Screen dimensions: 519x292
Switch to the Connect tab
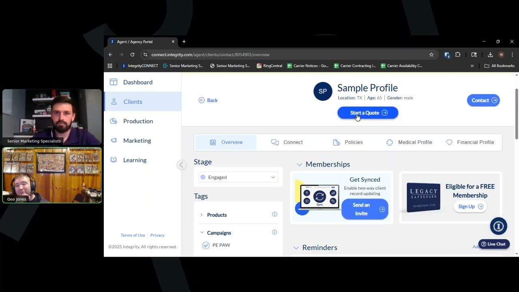pyautogui.click(x=287, y=142)
